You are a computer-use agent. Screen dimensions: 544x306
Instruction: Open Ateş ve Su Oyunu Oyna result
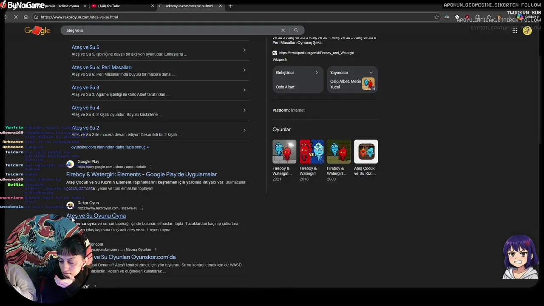96,215
